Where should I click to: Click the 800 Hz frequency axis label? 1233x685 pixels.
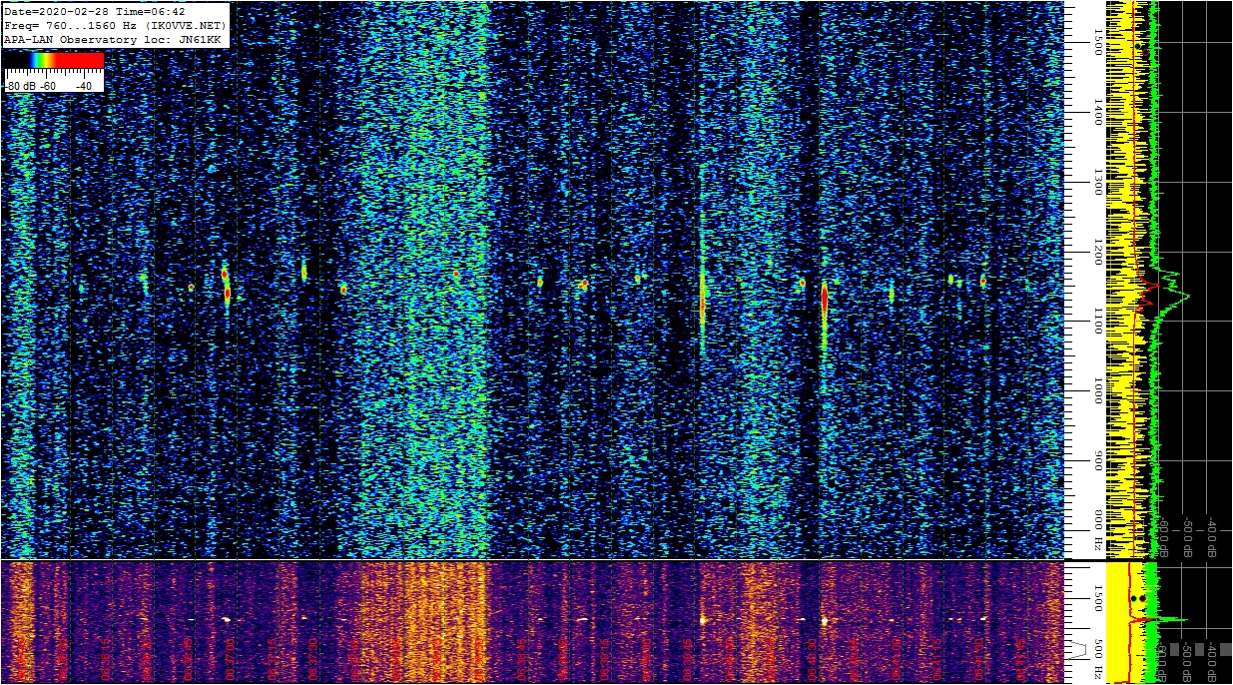(1097, 530)
